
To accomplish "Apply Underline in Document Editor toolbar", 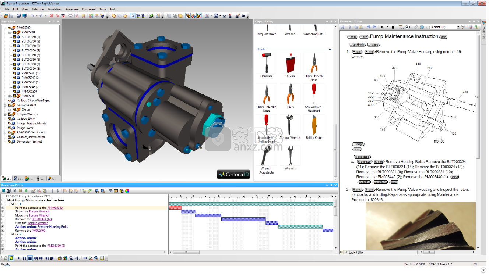I will (393, 27).
